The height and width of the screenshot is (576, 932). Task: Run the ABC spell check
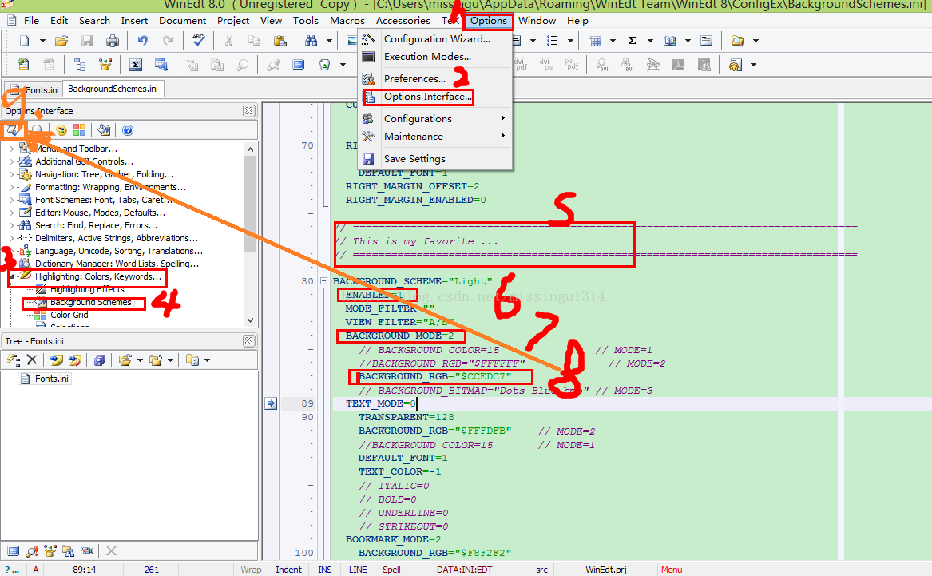pos(199,41)
